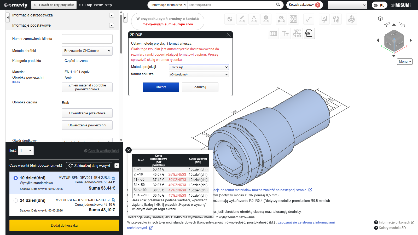Click the Numer zamówienia klienta input field

pos(87,39)
